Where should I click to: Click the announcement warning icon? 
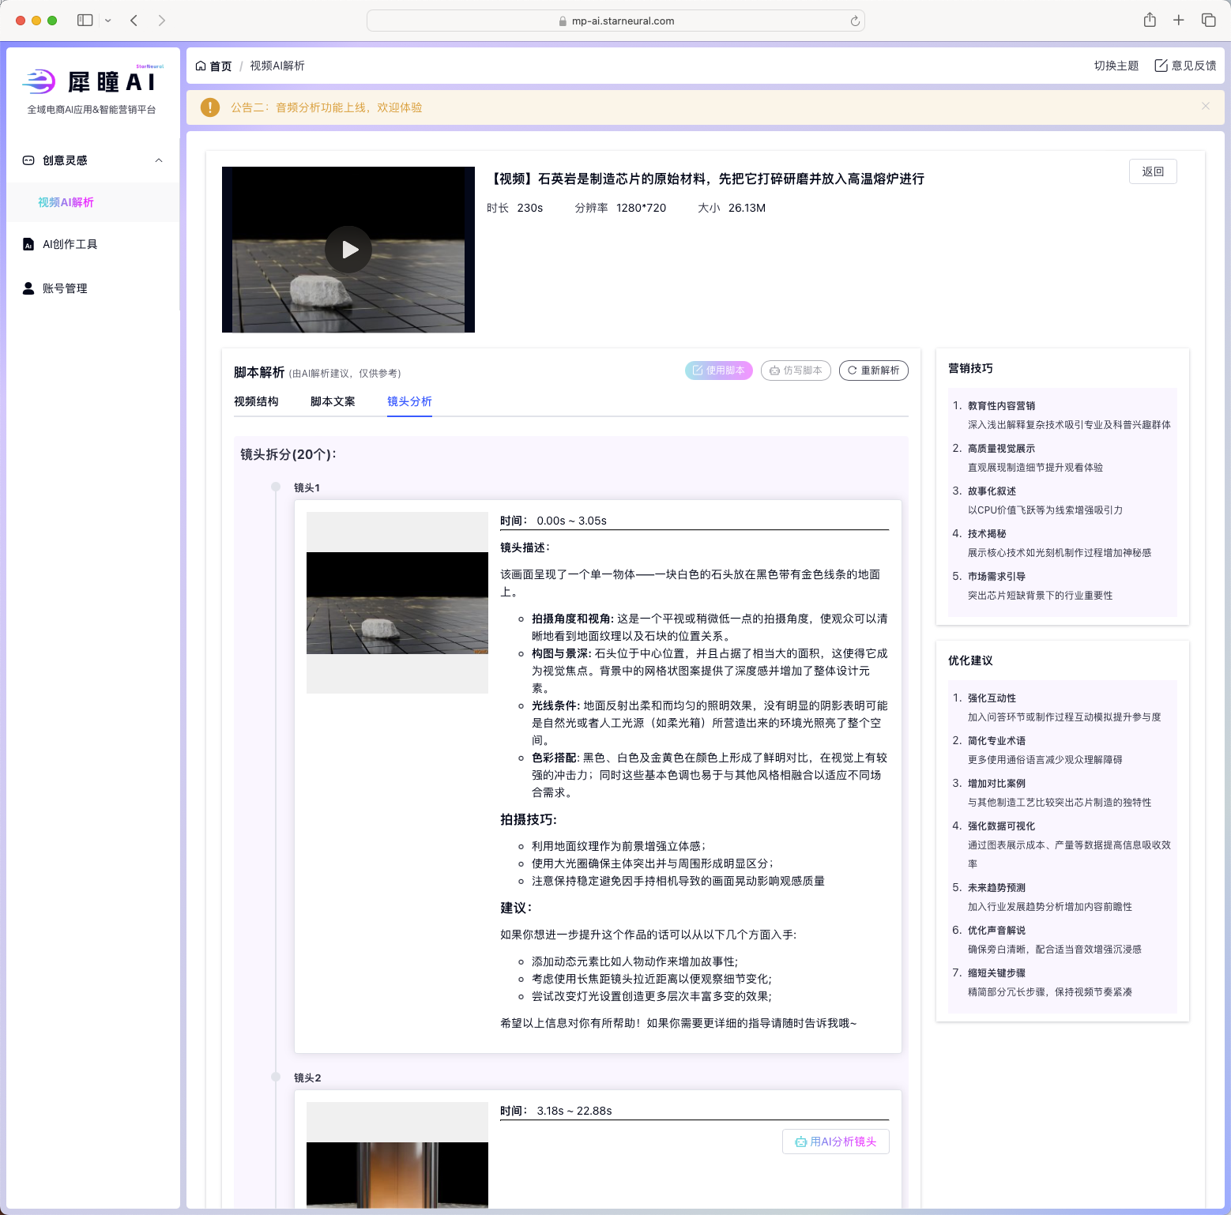coord(210,107)
